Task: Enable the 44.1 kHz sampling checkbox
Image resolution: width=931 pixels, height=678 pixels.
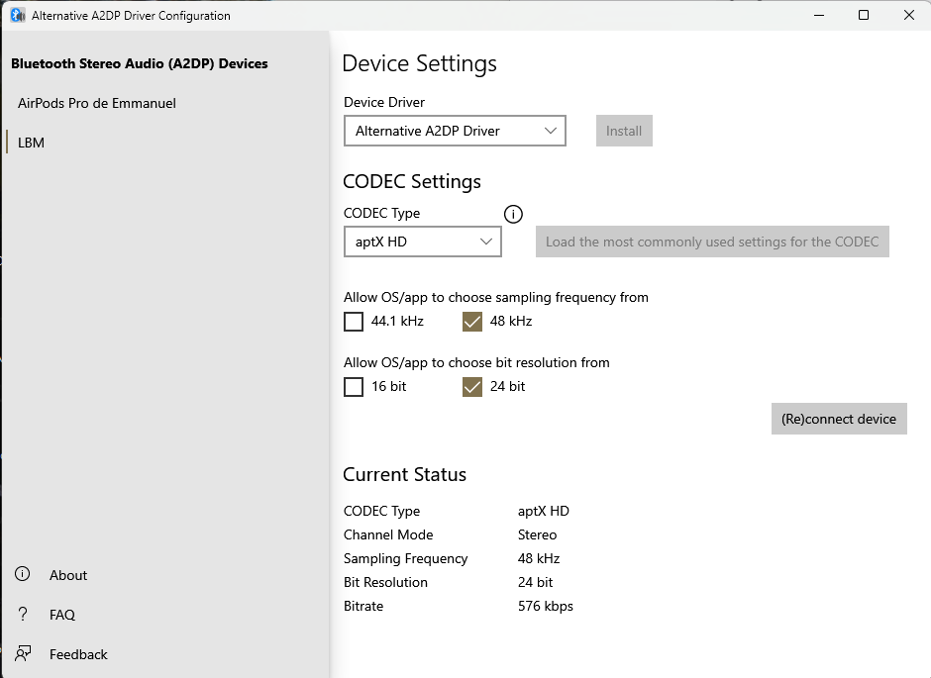Action: pyautogui.click(x=354, y=321)
